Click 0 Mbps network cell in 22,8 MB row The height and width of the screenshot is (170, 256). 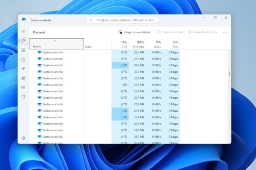(171, 85)
